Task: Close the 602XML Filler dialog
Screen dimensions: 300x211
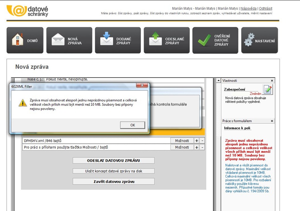Action: tap(142, 85)
